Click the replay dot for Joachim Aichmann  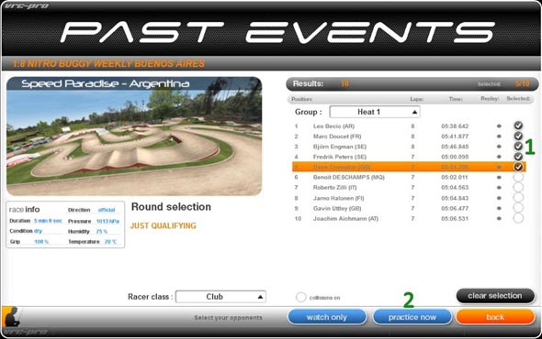pos(499,218)
